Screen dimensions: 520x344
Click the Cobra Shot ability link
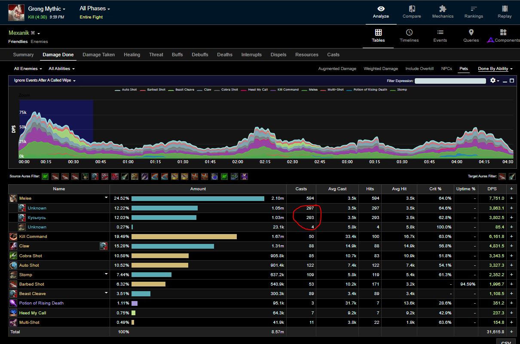(31, 256)
